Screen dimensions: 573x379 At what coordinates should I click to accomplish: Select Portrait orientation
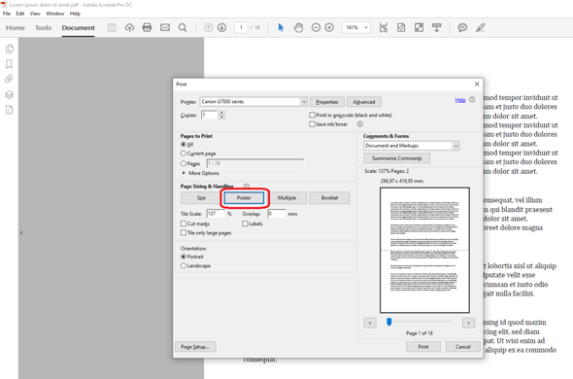[184, 257]
